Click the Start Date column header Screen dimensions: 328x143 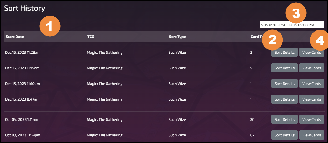point(15,37)
